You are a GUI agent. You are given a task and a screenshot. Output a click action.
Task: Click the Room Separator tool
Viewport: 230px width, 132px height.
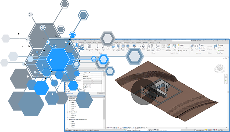click(x=168, y=47)
